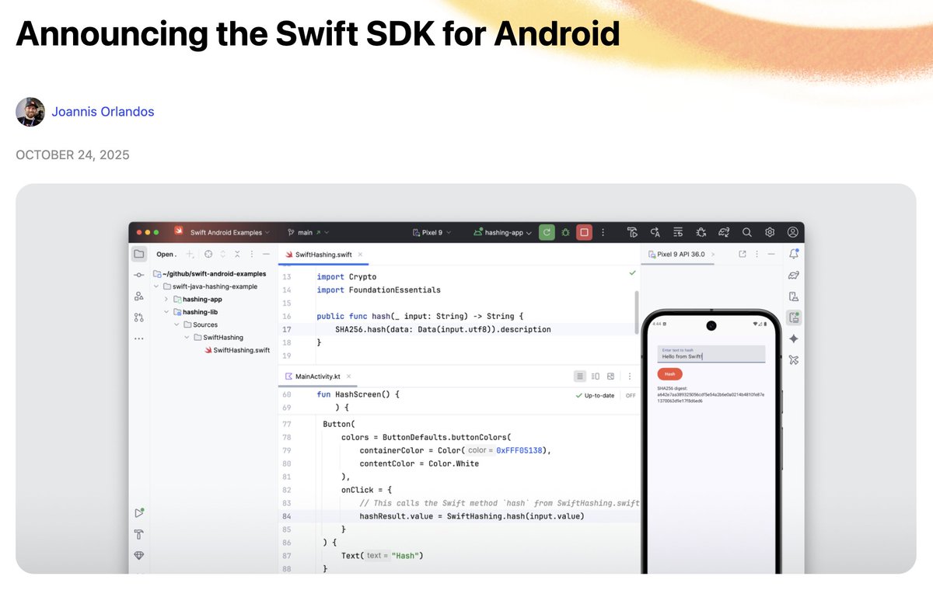Open Search Everywhere magnifier icon
The image size is (933, 590).
[746, 232]
